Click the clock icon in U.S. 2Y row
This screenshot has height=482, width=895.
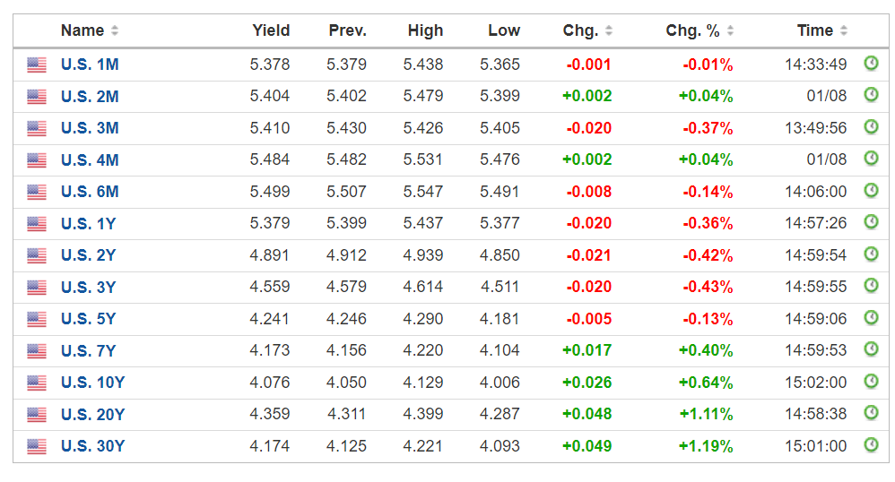click(x=871, y=254)
